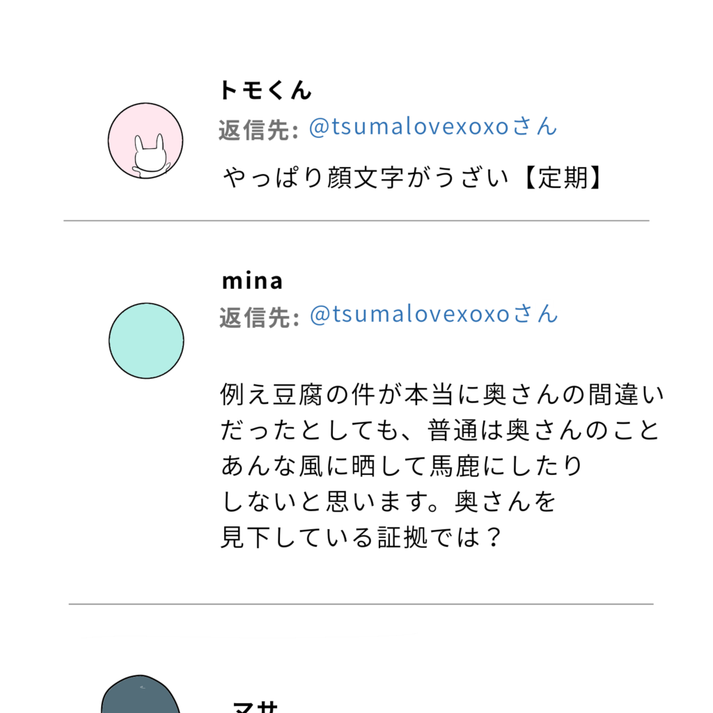Click the line starting with 例え豆腐の件が
713x713 pixels.
click(x=442, y=394)
